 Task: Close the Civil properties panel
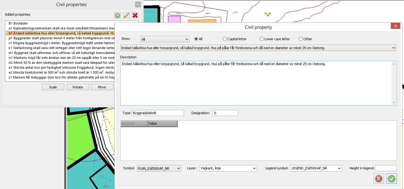point(138,5)
